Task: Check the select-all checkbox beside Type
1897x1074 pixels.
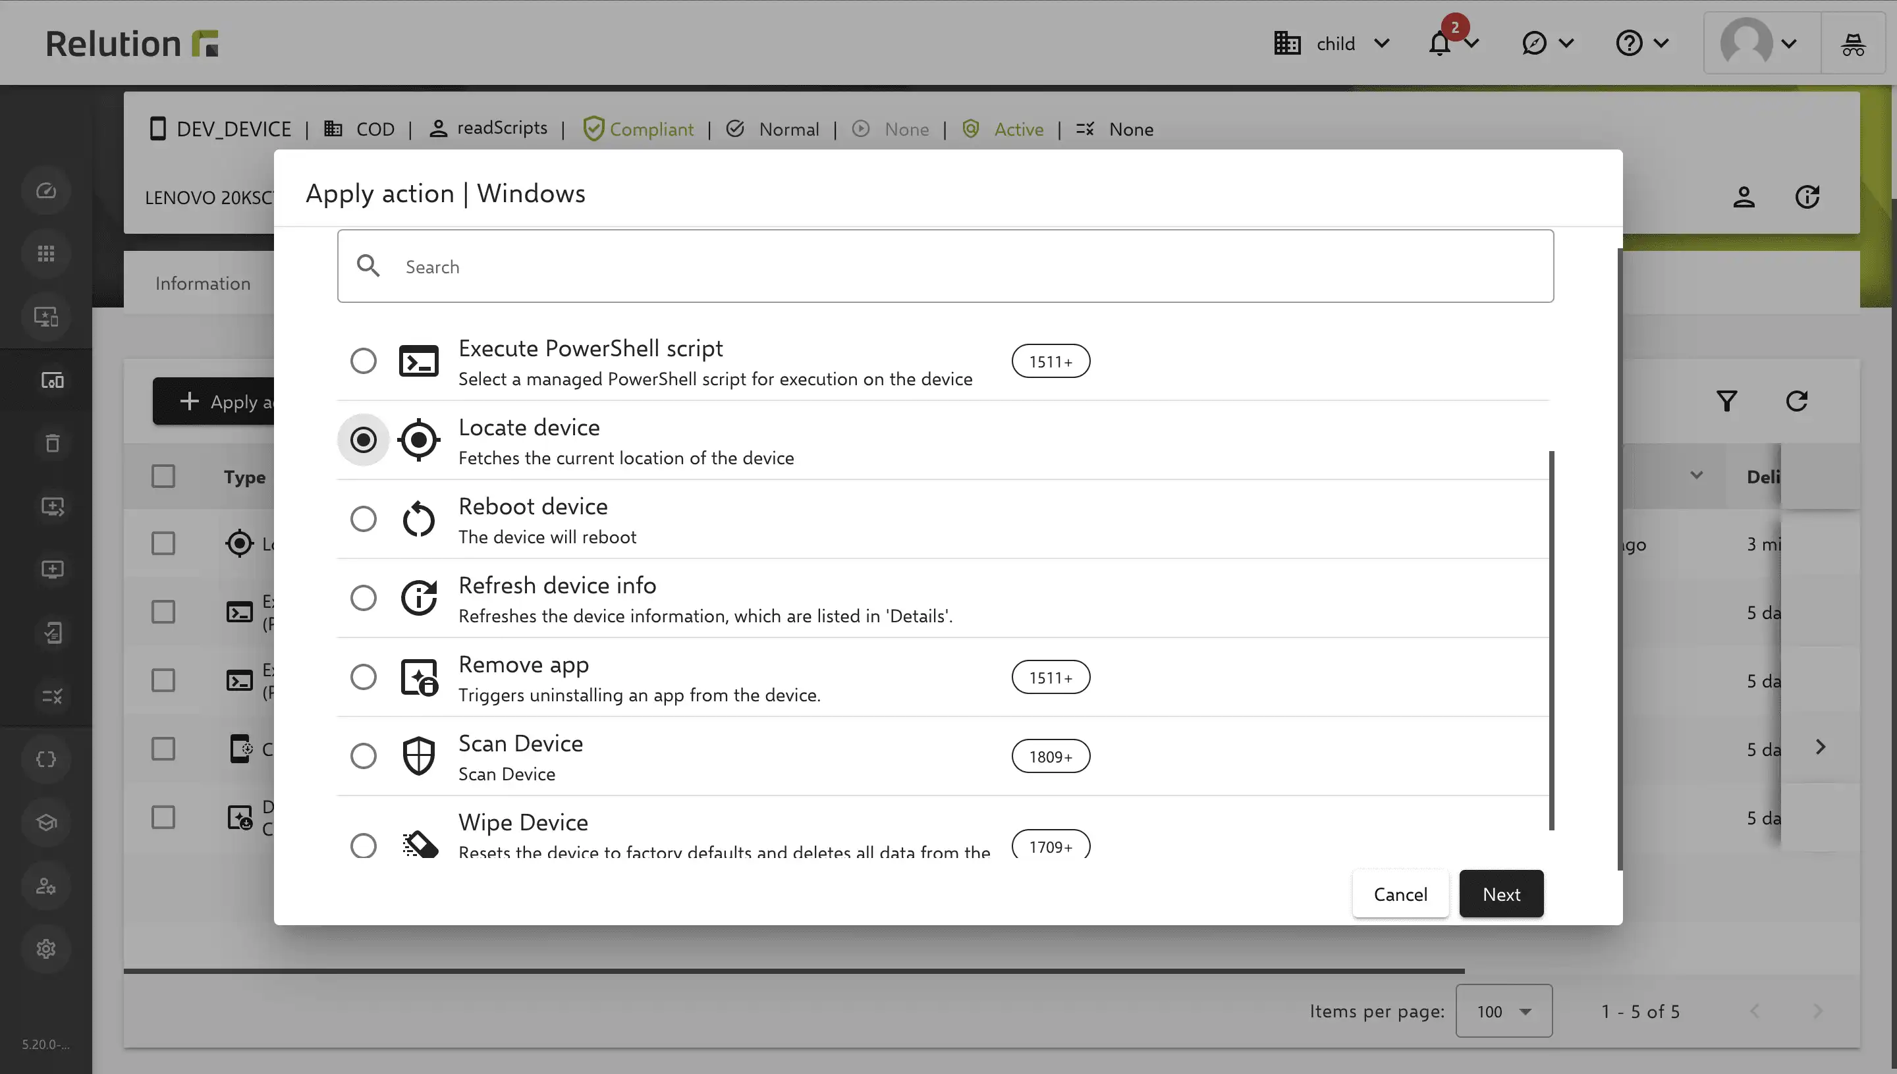Action: point(163,477)
